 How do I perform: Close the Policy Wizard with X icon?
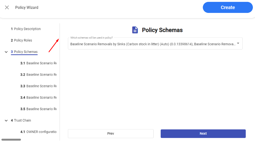[7, 7]
